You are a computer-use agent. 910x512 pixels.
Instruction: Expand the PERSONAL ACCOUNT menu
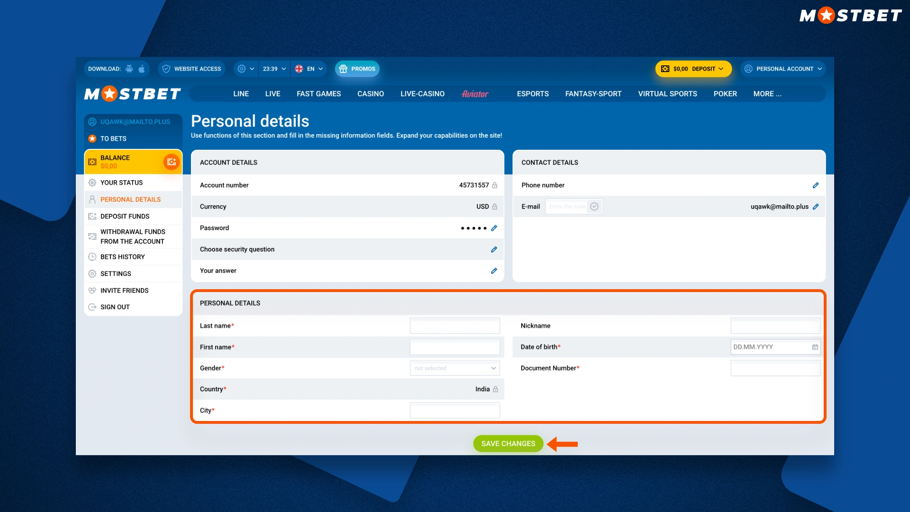[783, 69]
